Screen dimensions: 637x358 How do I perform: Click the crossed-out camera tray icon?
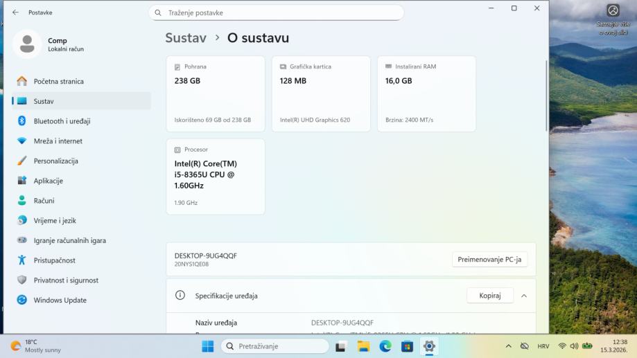point(525,346)
